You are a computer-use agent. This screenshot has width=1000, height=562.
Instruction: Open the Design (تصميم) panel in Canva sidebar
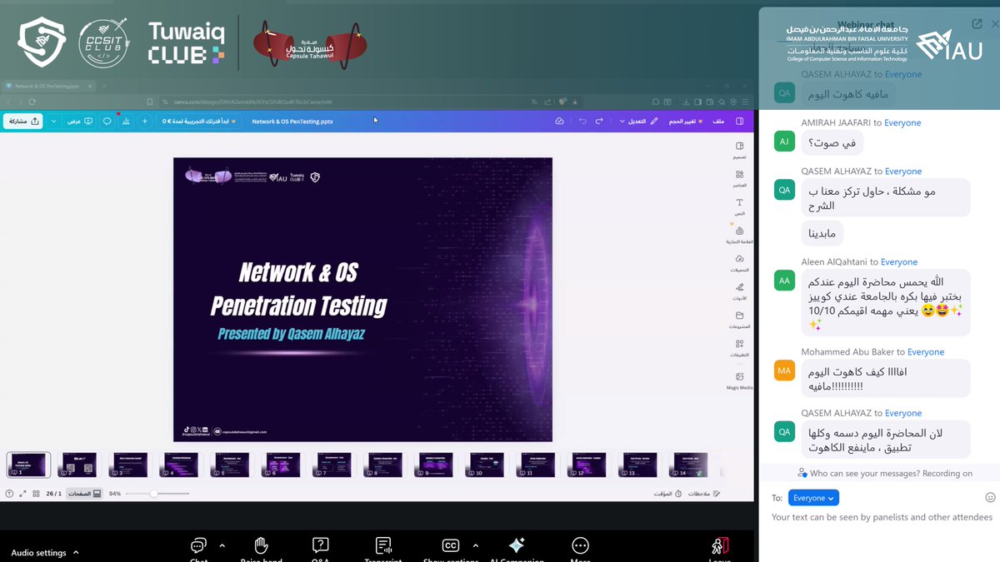pyautogui.click(x=739, y=150)
